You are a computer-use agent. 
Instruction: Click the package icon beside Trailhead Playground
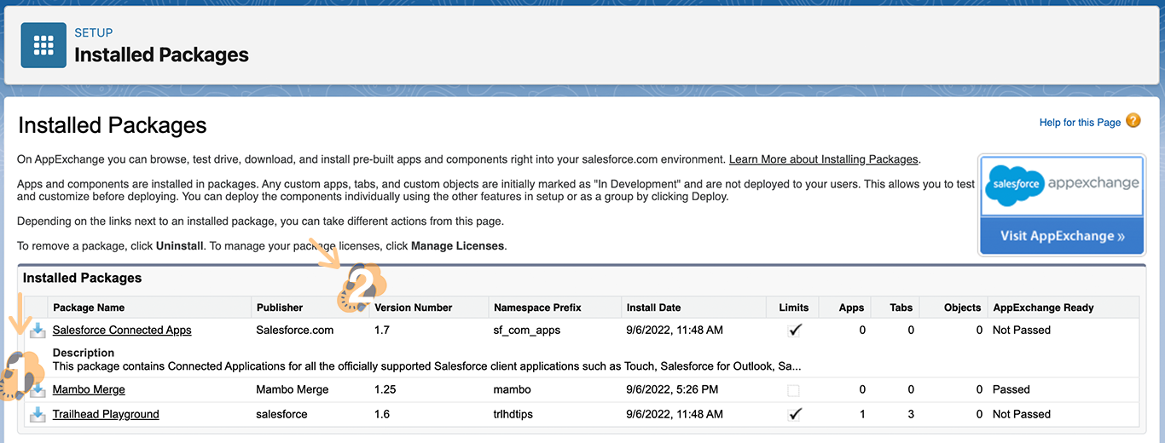38,415
